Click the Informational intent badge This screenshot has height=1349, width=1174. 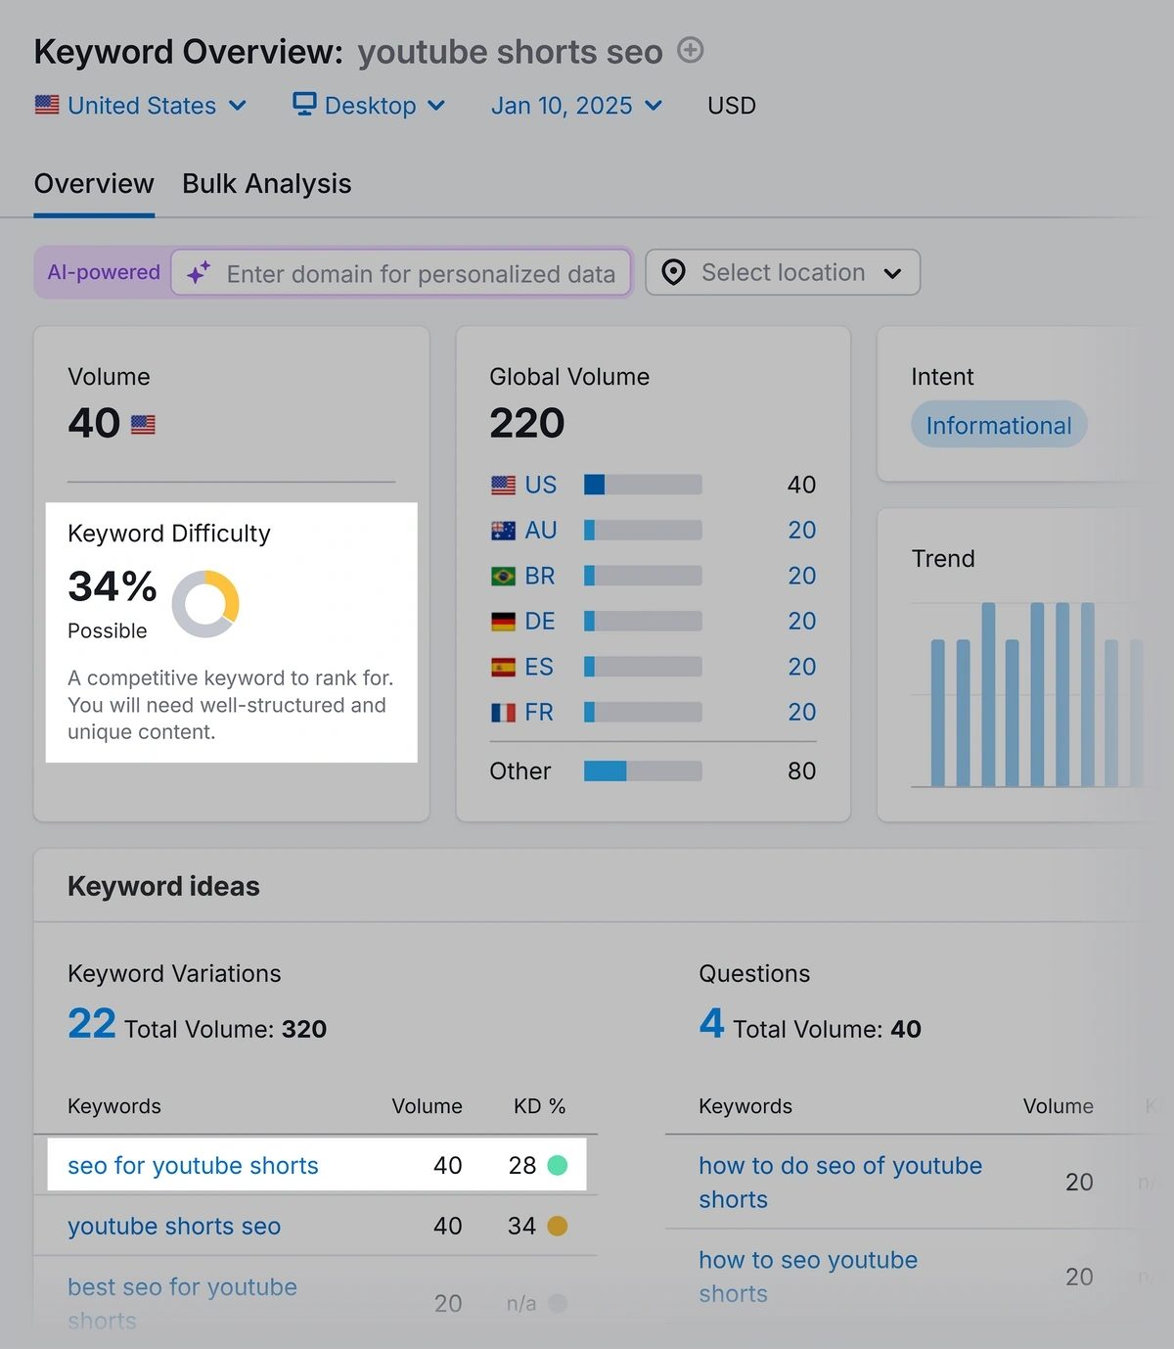point(999,425)
